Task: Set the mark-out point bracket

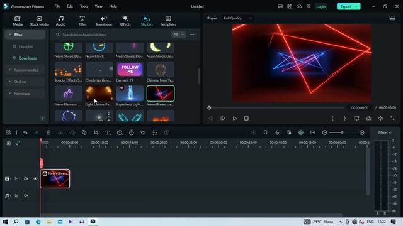Action: 344,119
